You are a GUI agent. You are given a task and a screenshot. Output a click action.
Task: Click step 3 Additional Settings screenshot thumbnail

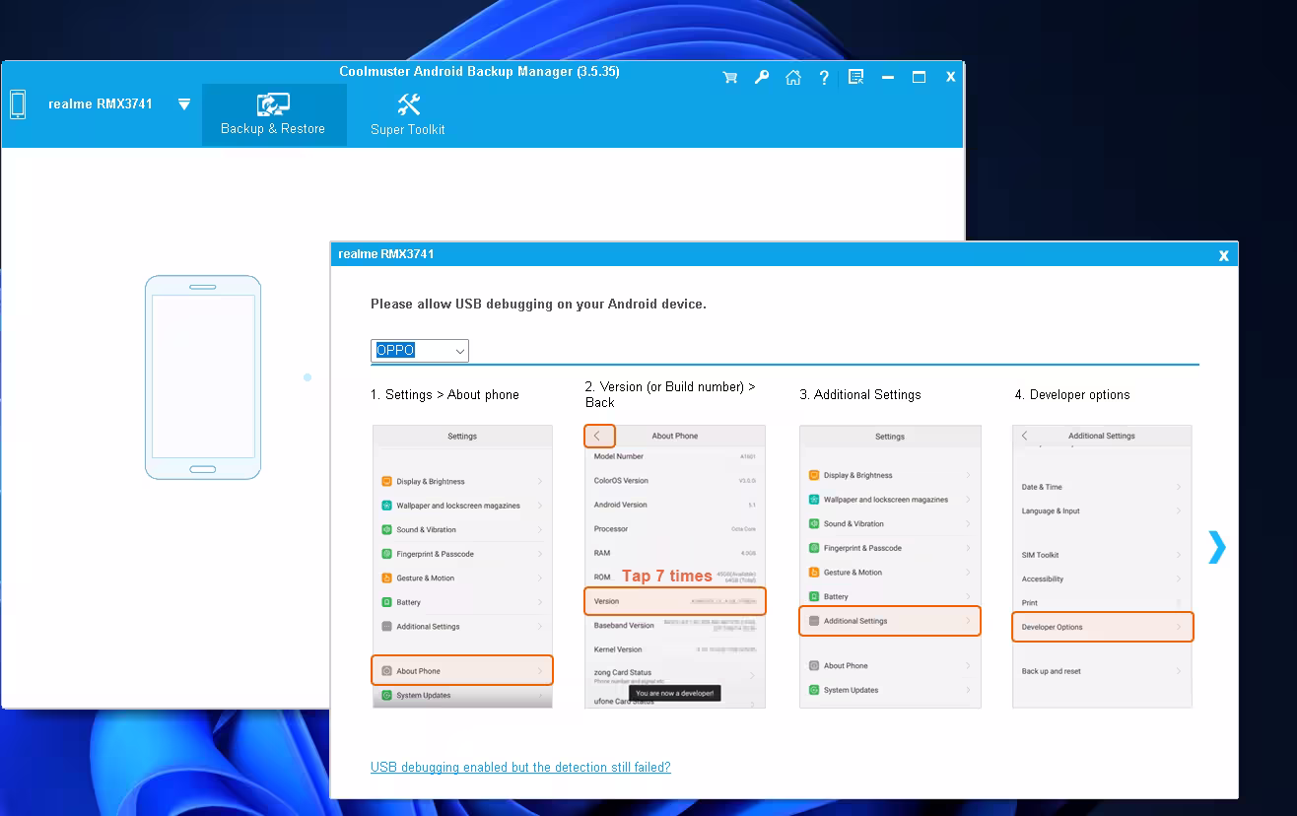click(x=890, y=567)
